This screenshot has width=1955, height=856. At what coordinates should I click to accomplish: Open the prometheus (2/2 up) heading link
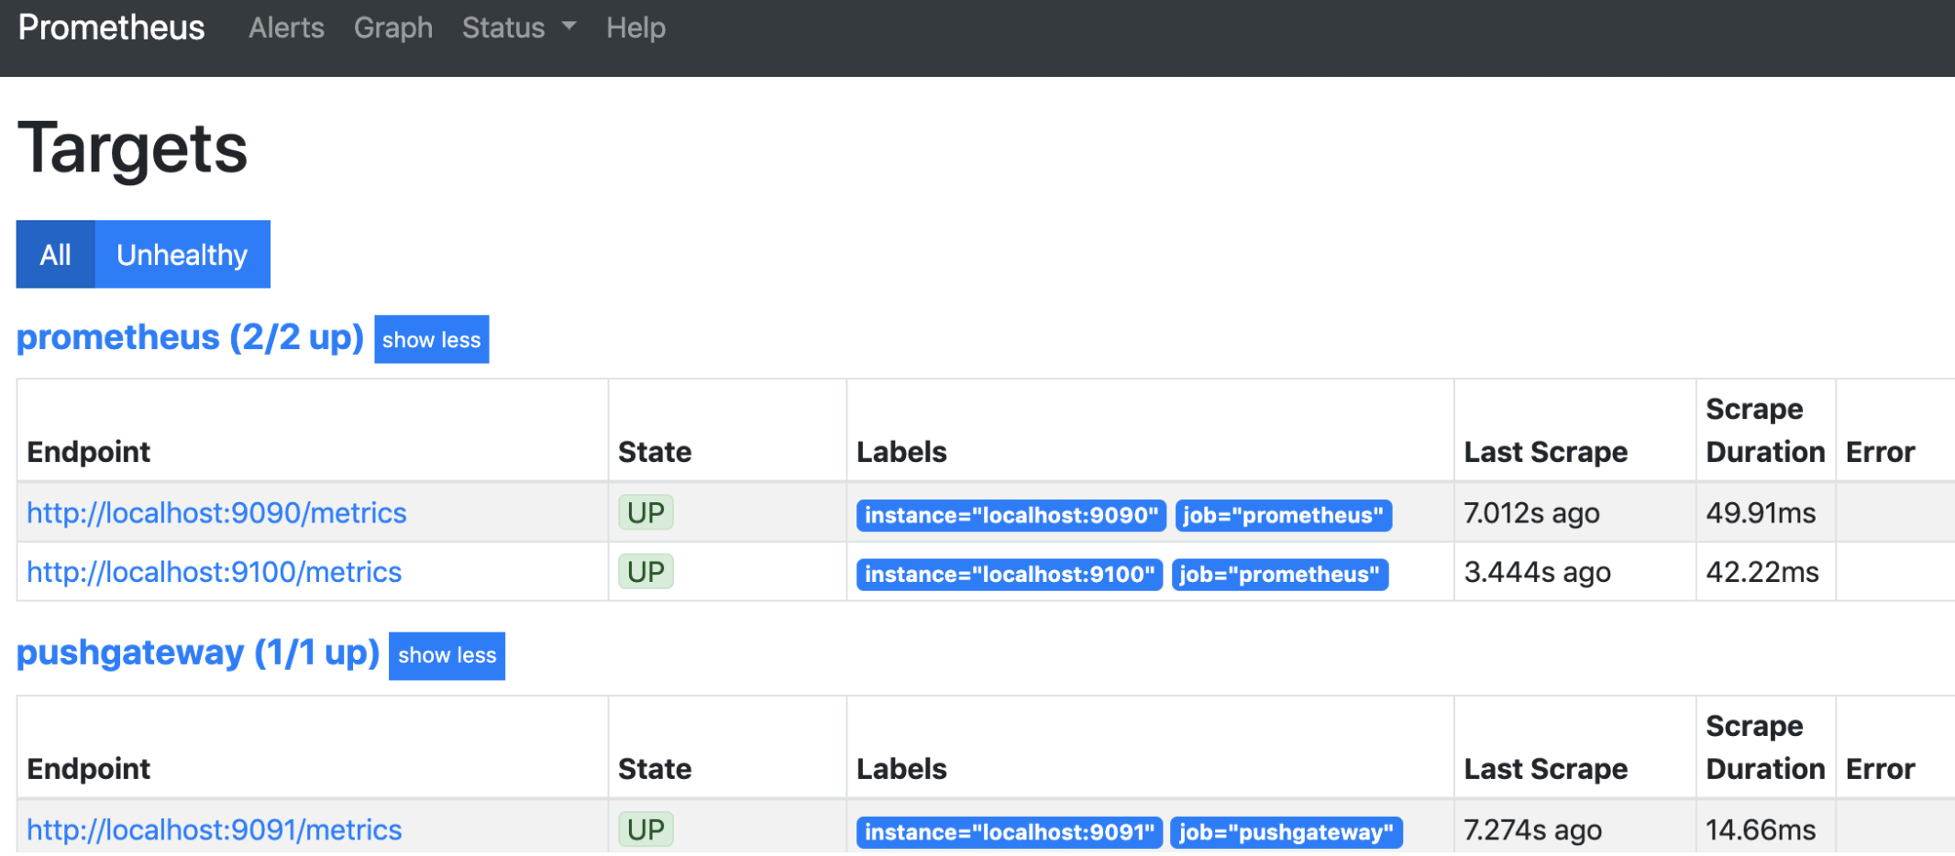tap(190, 337)
